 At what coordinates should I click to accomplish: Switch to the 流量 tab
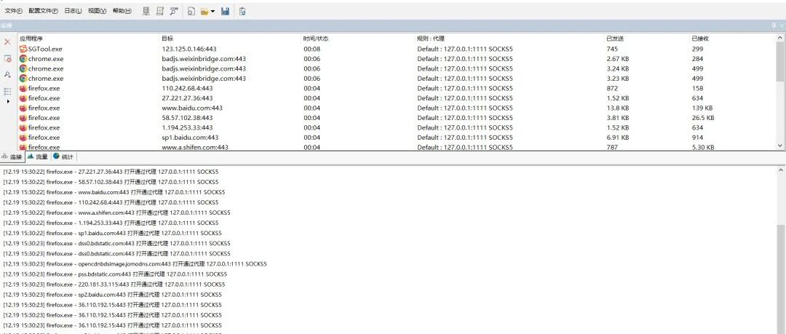point(38,157)
